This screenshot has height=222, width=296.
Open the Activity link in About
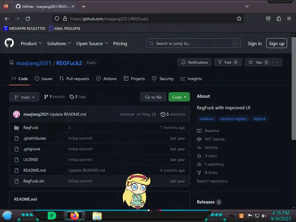click(208, 147)
